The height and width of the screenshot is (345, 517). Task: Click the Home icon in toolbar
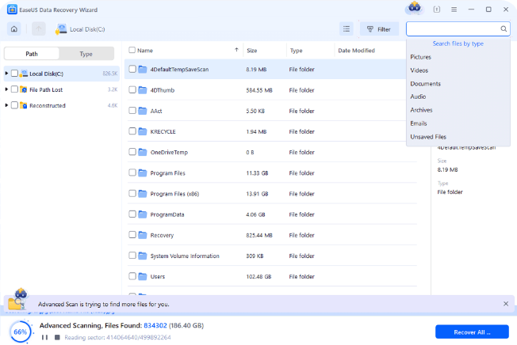14,29
